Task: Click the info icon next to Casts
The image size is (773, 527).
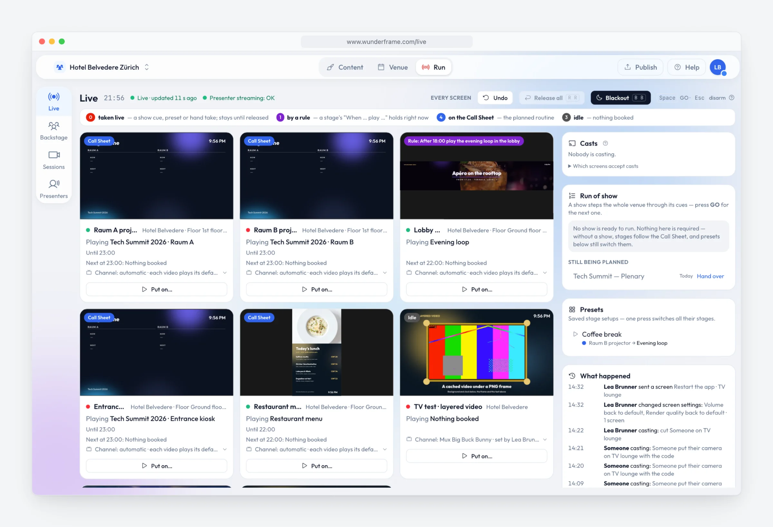Action: pyautogui.click(x=606, y=143)
